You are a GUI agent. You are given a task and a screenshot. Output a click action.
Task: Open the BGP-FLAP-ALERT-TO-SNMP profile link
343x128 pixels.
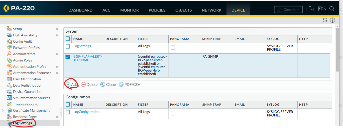coord(88,58)
